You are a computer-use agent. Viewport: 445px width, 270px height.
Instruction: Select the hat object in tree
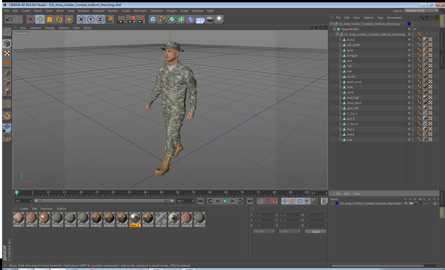point(349,71)
